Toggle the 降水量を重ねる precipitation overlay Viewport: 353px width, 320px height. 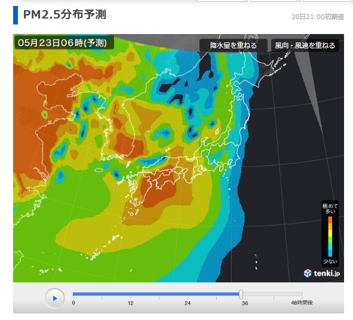tap(233, 45)
